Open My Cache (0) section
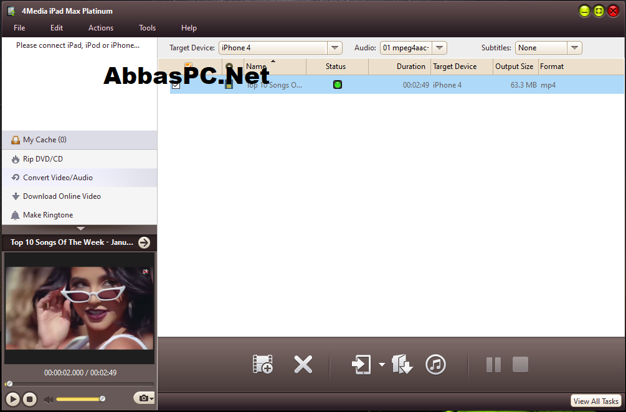This screenshot has height=412, width=626. (80, 140)
